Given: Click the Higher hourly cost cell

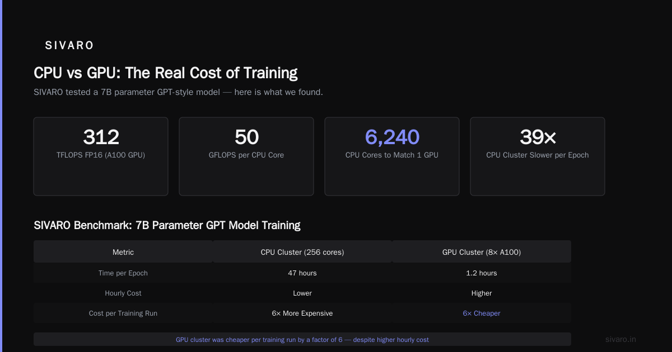Looking at the screenshot, I should 482,293.
